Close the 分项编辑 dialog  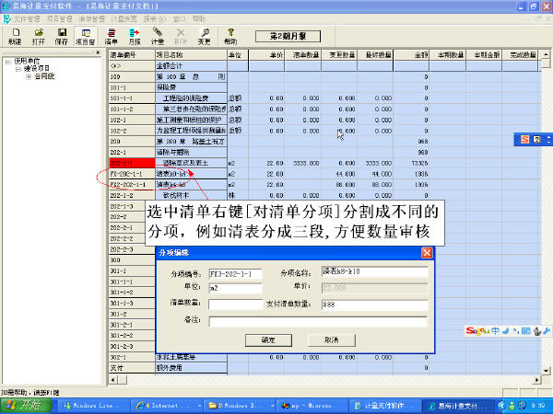pos(426,253)
